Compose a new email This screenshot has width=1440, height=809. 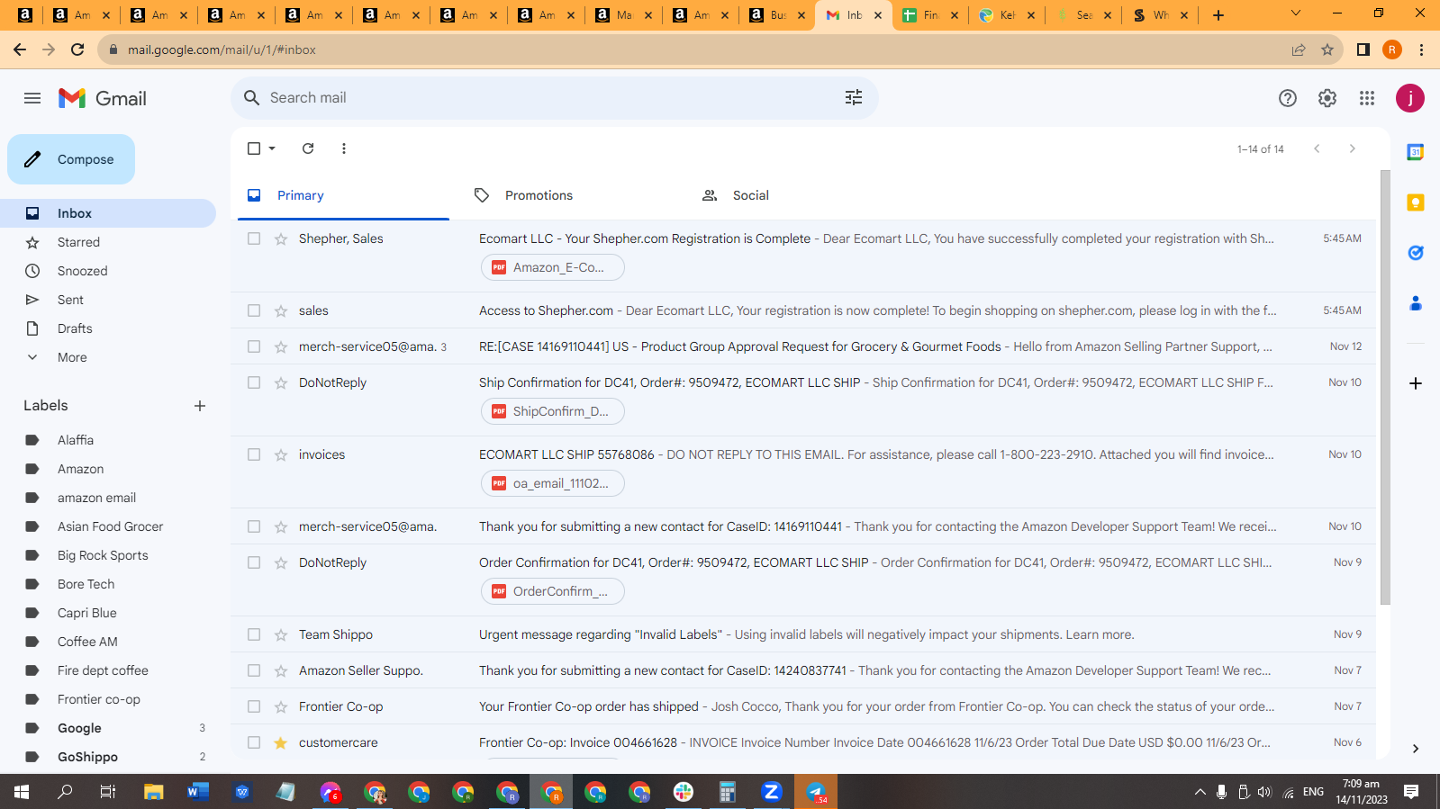[x=71, y=159]
